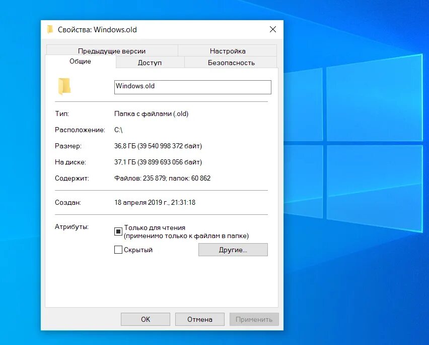The height and width of the screenshot is (345, 429).
Task: Close the properties dialog window
Action: pyautogui.click(x=272, y=29)
